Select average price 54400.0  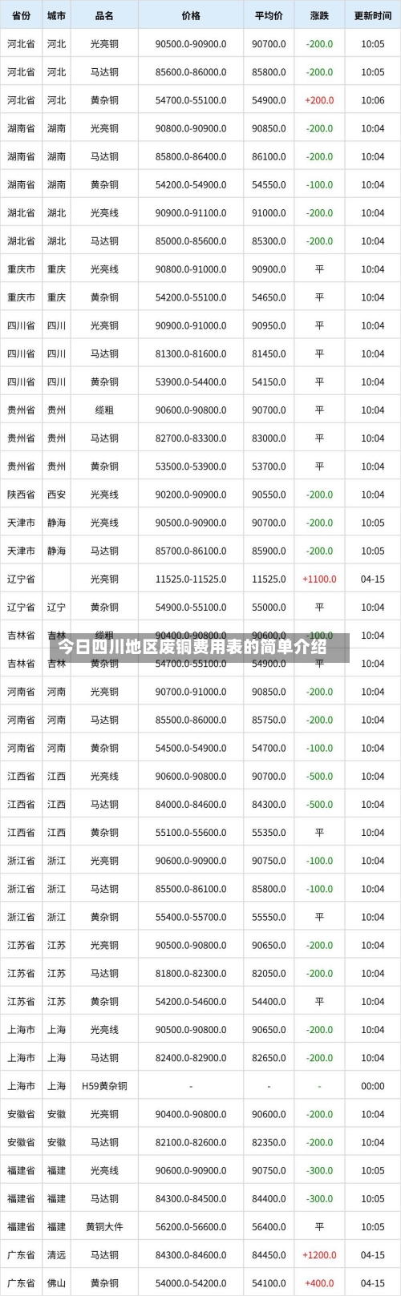pos(269,1001)
